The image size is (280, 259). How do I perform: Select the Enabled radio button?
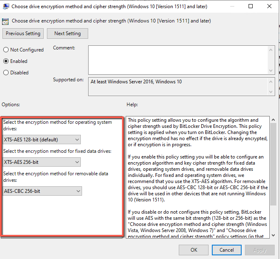click(x=6, y=61)
